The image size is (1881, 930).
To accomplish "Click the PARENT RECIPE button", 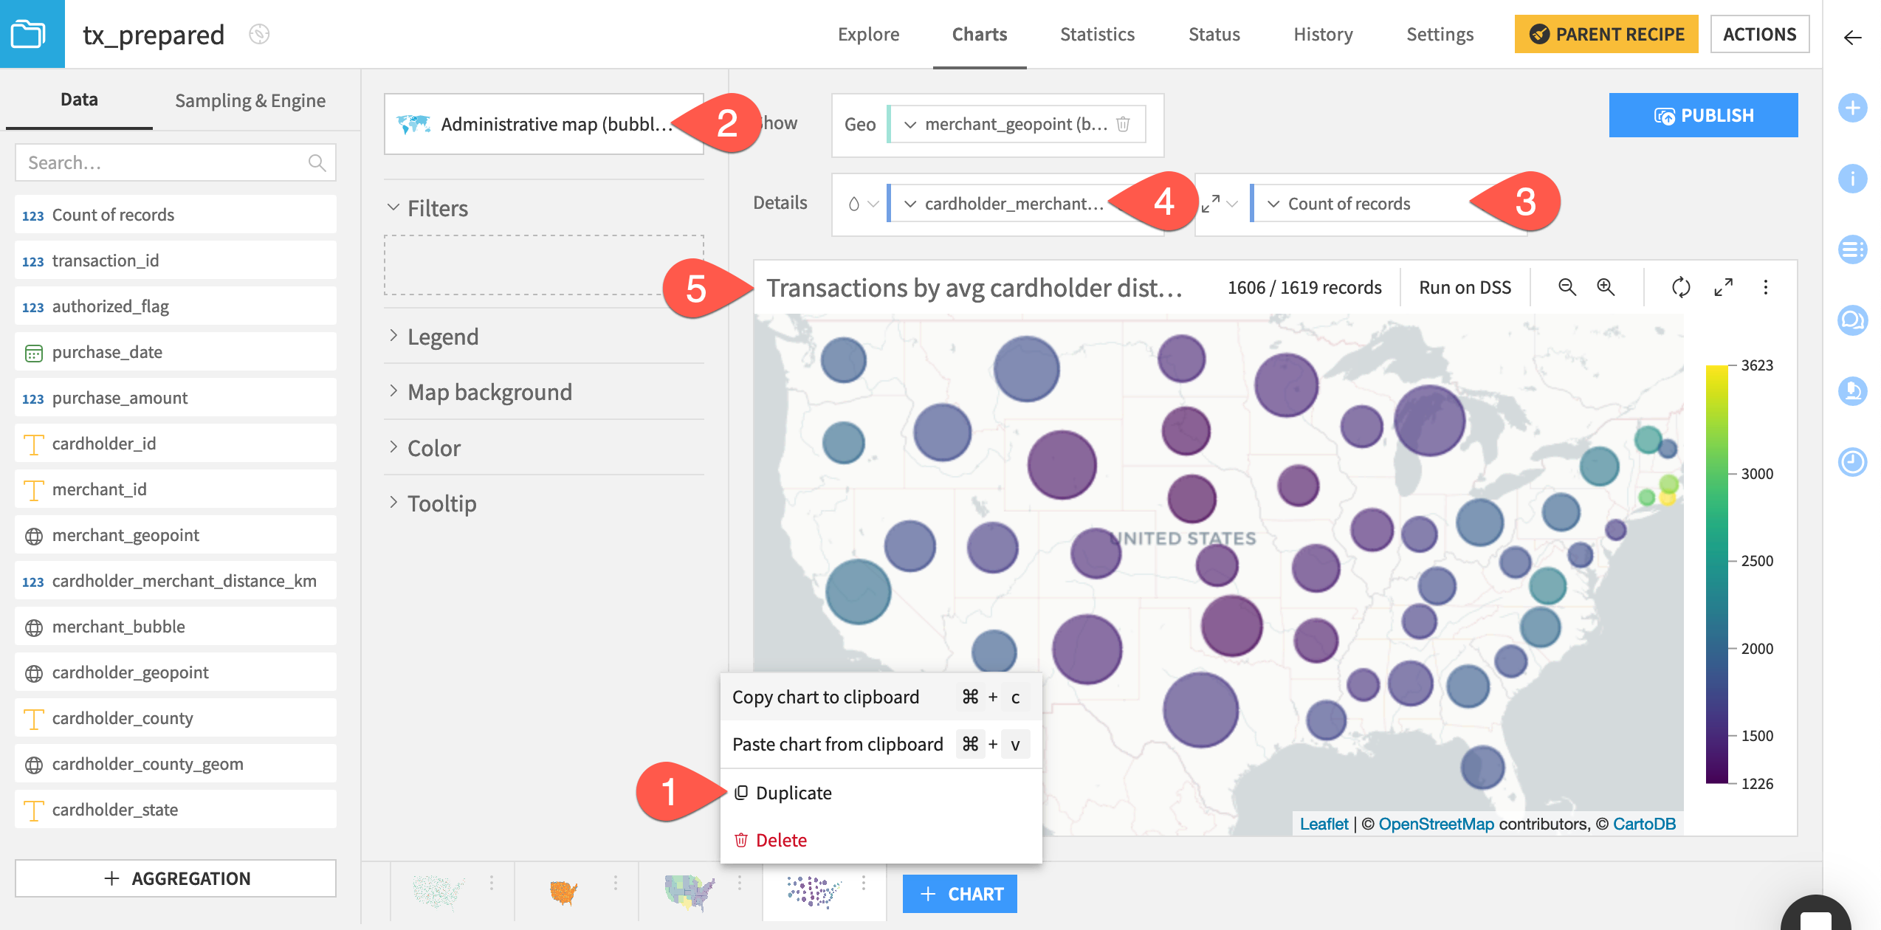I will pos(1606,34).
